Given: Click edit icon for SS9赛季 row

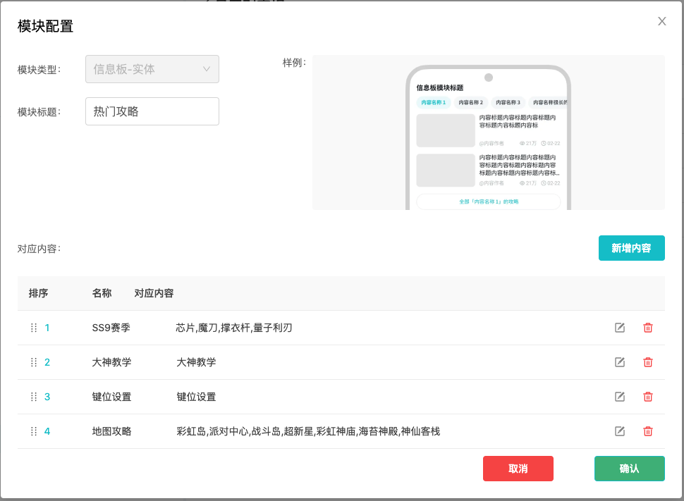Looking at the screenshot, I should click(620, 328).
